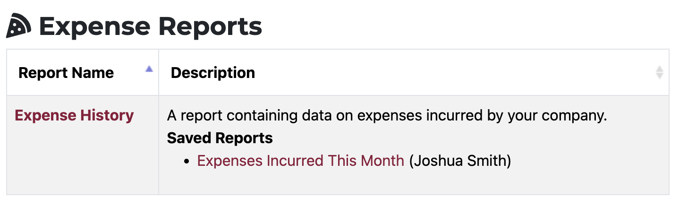The height and width of the screenshot is (206, 679).
Task: Select the upper gray triangle in Description sorter
Action: point(660,69)
